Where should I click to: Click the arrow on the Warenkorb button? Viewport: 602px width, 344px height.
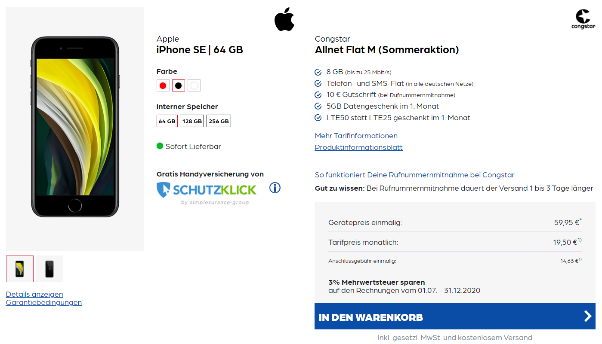click(x=588, y=317)
